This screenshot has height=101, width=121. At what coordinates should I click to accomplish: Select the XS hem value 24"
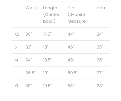coord(100,34)
